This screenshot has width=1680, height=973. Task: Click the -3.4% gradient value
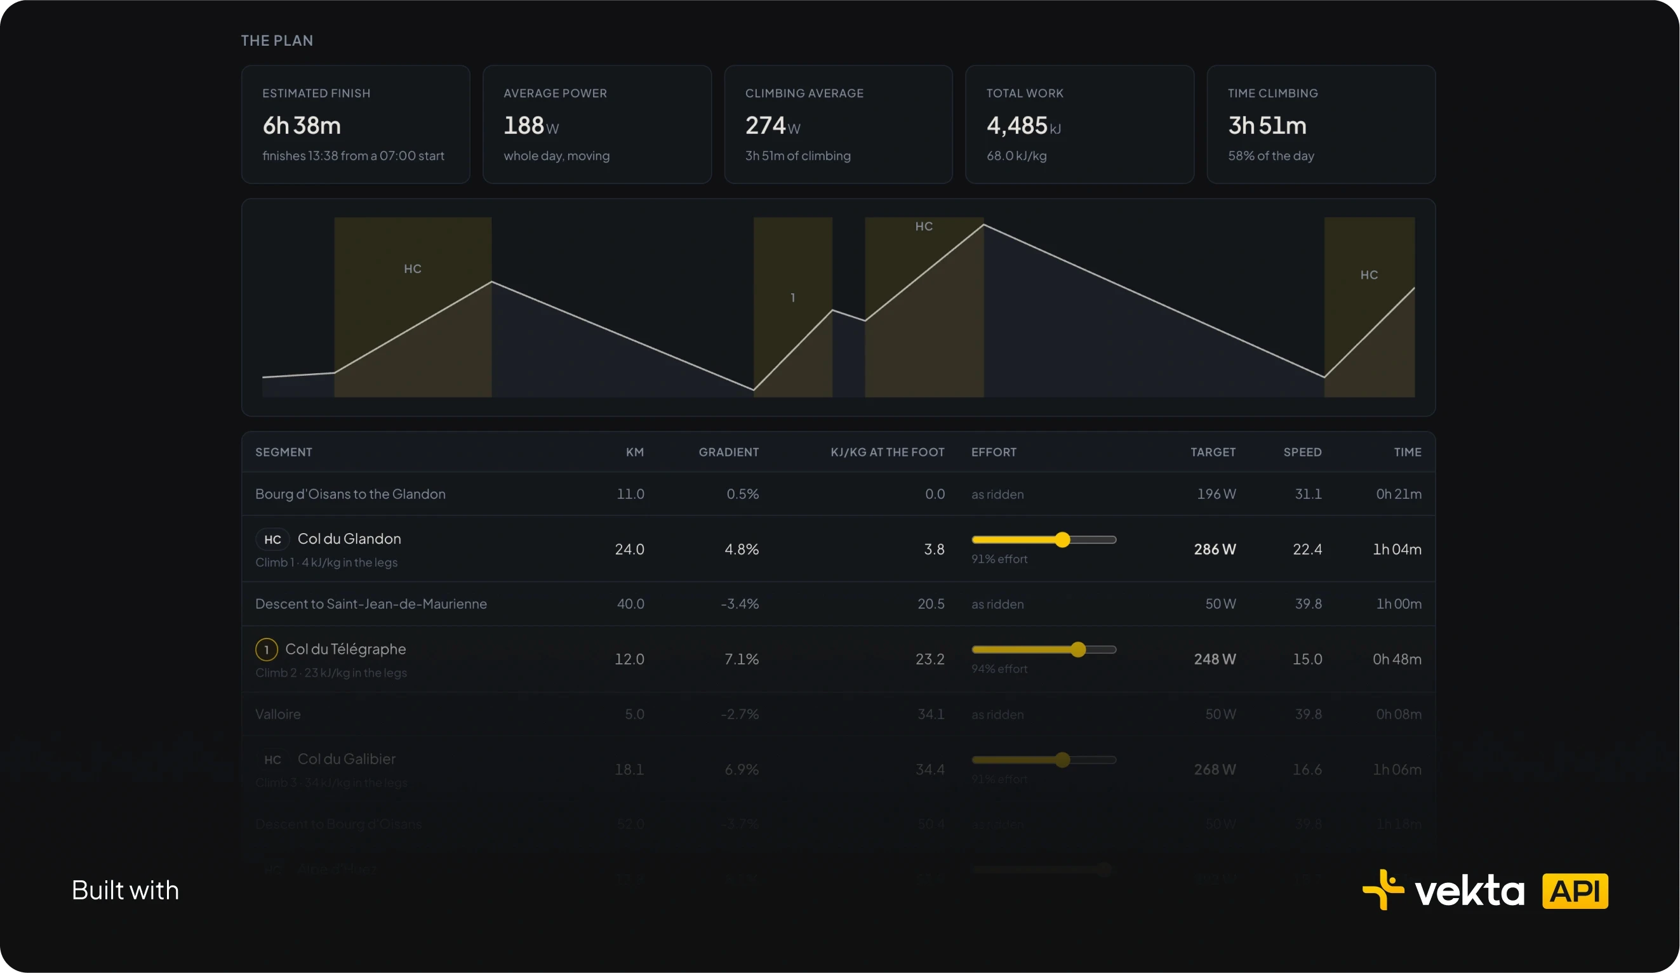point(739,604)
